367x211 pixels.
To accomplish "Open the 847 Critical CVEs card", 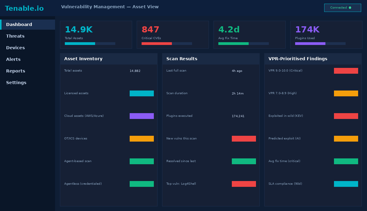I will (173, 35).
